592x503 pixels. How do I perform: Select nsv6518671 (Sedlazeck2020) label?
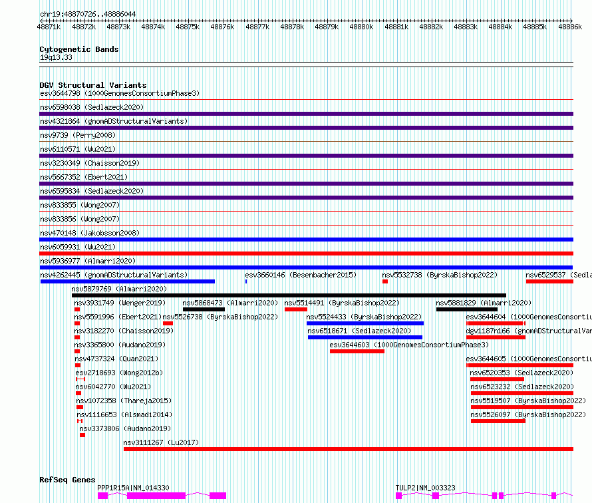coord(359,331)
